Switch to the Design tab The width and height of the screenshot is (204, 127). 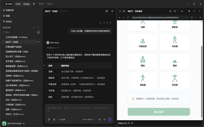(27, 4)
